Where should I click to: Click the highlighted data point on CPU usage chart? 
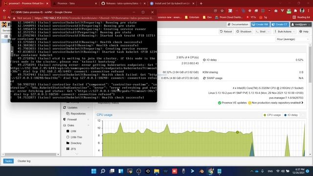(x=237, y=132)
